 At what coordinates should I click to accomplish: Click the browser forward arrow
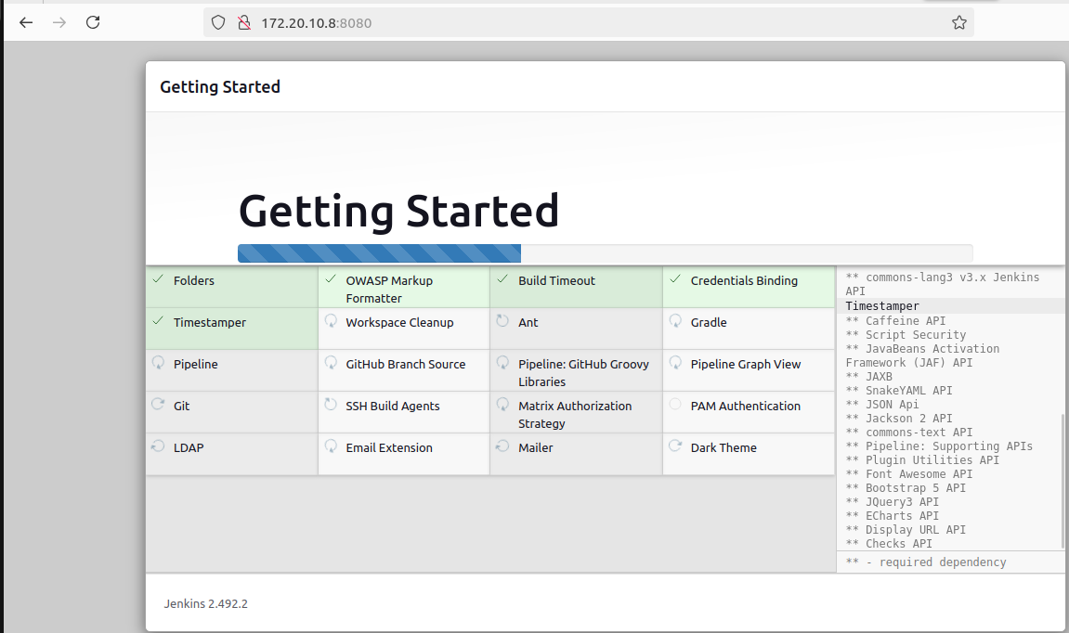[59, 22]
